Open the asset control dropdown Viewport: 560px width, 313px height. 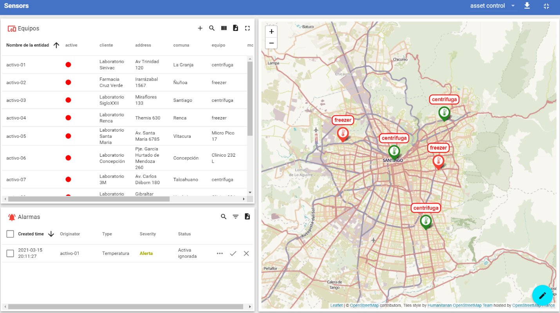click(x=493, y=6)
